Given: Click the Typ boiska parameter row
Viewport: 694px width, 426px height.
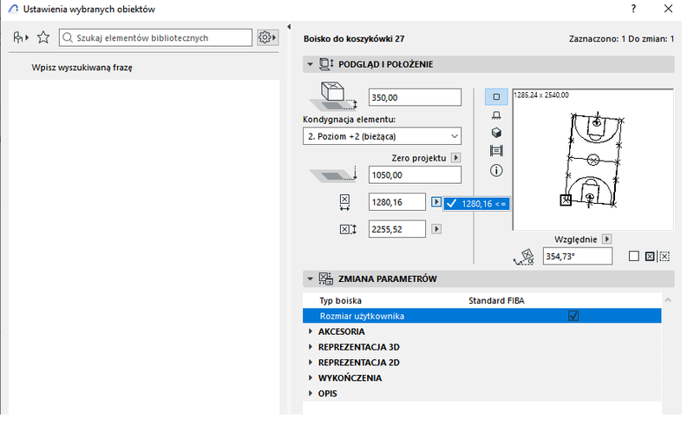Looking at the screenshot, I should 482,301.
